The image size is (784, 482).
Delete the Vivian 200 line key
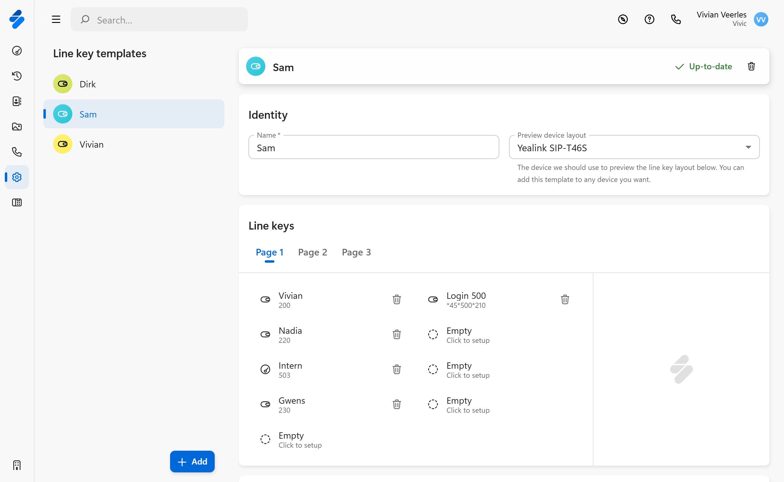click(x=397, y=300)
